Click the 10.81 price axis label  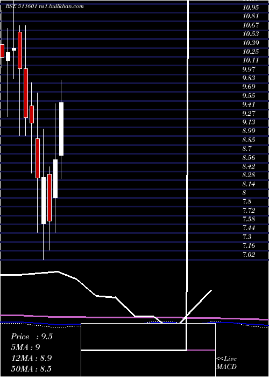coord(251,16)
